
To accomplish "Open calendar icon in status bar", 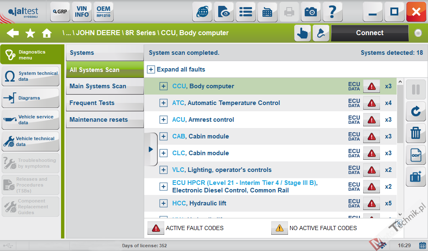I will pyautogui.click(x=422, y=245).
